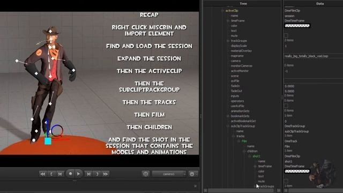Screen dimensions: 343x193
Task: Fast forward to the last frame
Action: pos(106,174)
